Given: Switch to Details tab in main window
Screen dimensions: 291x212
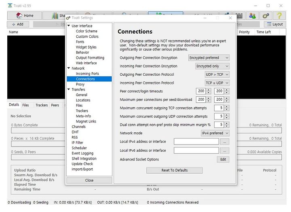Looking at the screenshot, I should click(x=14, y=105).
